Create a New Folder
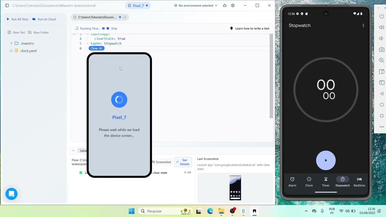The image size is (386, 217). (38, 32)
